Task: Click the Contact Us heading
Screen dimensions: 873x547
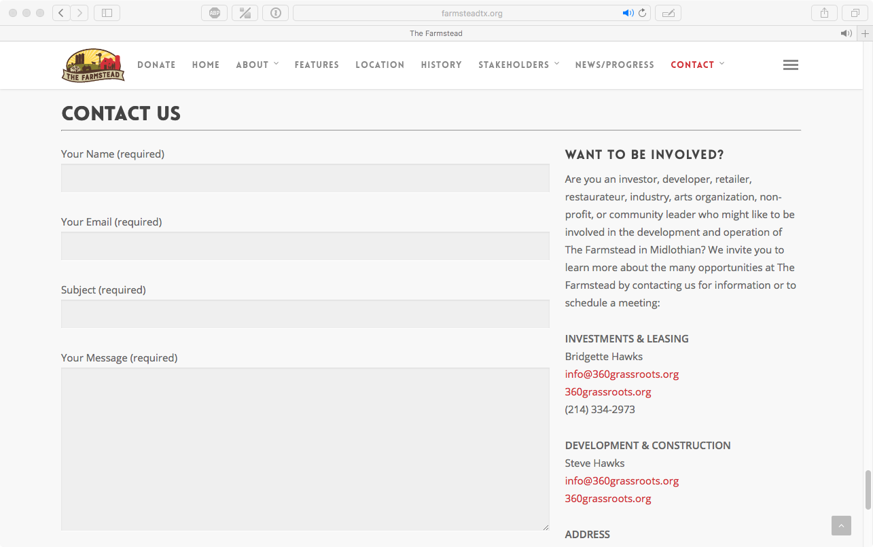Action: (x=121, y=113)
